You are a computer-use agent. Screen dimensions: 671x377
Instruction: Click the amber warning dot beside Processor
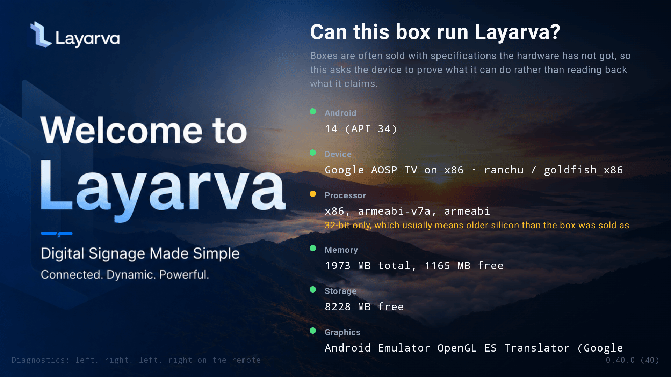point(313,194)
